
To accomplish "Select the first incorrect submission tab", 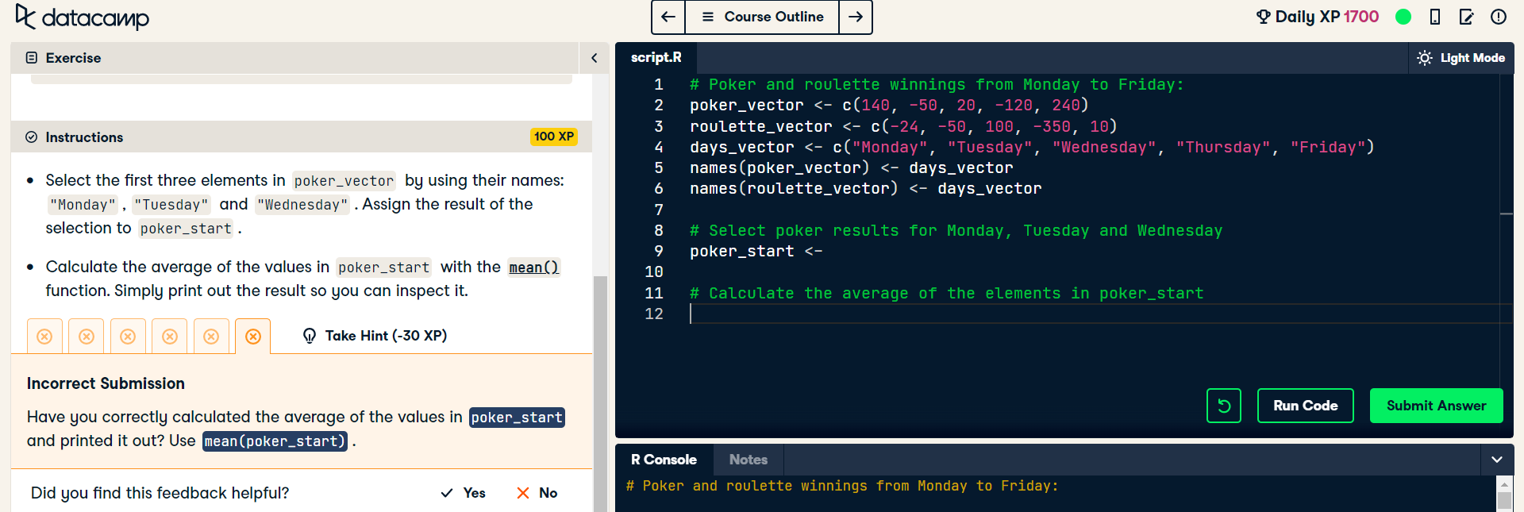I will (44, 337).
